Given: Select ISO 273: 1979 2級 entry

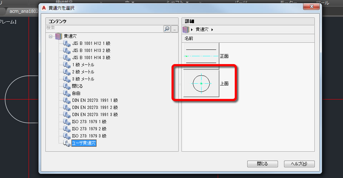Looking at the screenshot, I should point(89,129).
